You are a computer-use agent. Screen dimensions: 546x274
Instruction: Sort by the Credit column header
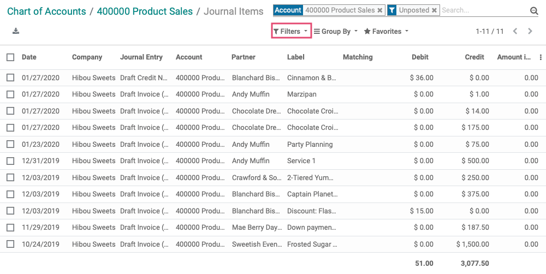[474, 57]
